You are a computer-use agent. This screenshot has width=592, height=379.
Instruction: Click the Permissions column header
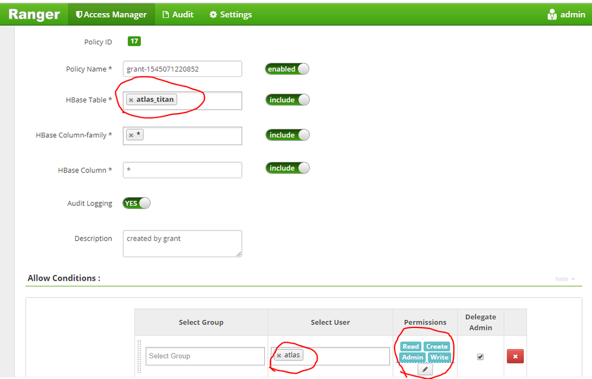tap(425, 322)
